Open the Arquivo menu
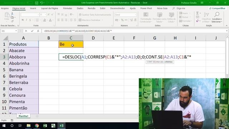Viewport: 229px width, 129px height. pyautogui.click(x=5, y=8)
